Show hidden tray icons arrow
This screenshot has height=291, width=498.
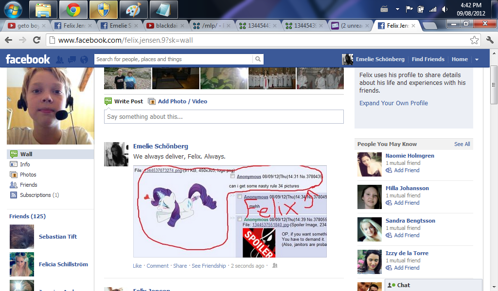coord(397,9)
